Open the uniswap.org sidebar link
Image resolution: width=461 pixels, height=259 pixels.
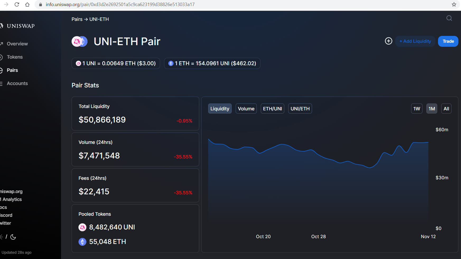pos(11,191)
